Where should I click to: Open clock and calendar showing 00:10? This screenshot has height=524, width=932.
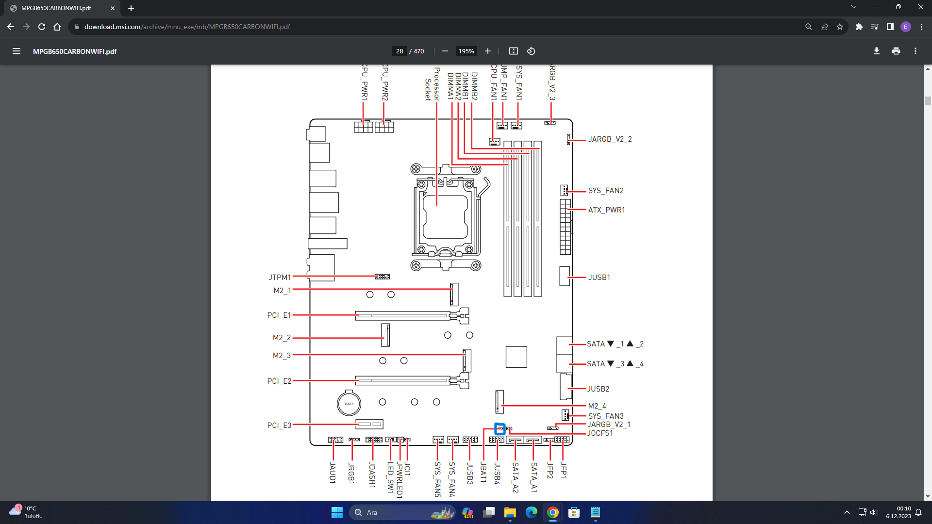tap(899, 512)
